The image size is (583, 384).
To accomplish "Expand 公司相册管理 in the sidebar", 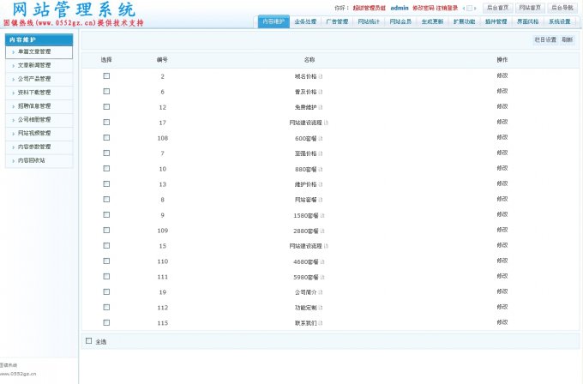I will click(39, 120).
